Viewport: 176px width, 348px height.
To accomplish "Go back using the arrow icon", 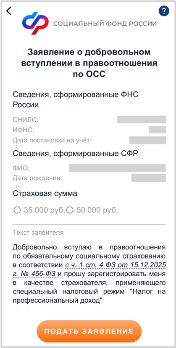I will point(9,11).
